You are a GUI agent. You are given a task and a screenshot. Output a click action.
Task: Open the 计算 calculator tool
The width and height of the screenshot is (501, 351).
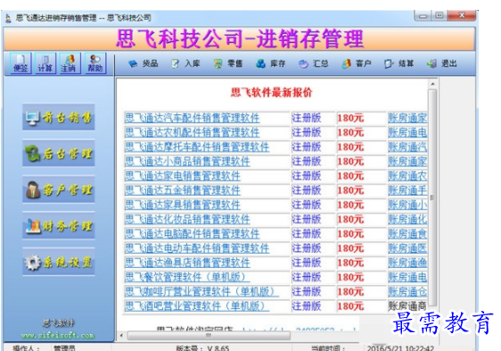point(45,63)
